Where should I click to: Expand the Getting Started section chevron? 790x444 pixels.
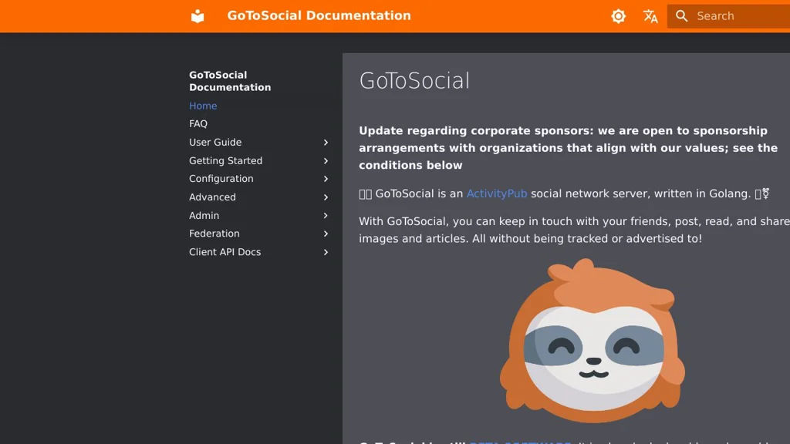(x=326, y=161)
